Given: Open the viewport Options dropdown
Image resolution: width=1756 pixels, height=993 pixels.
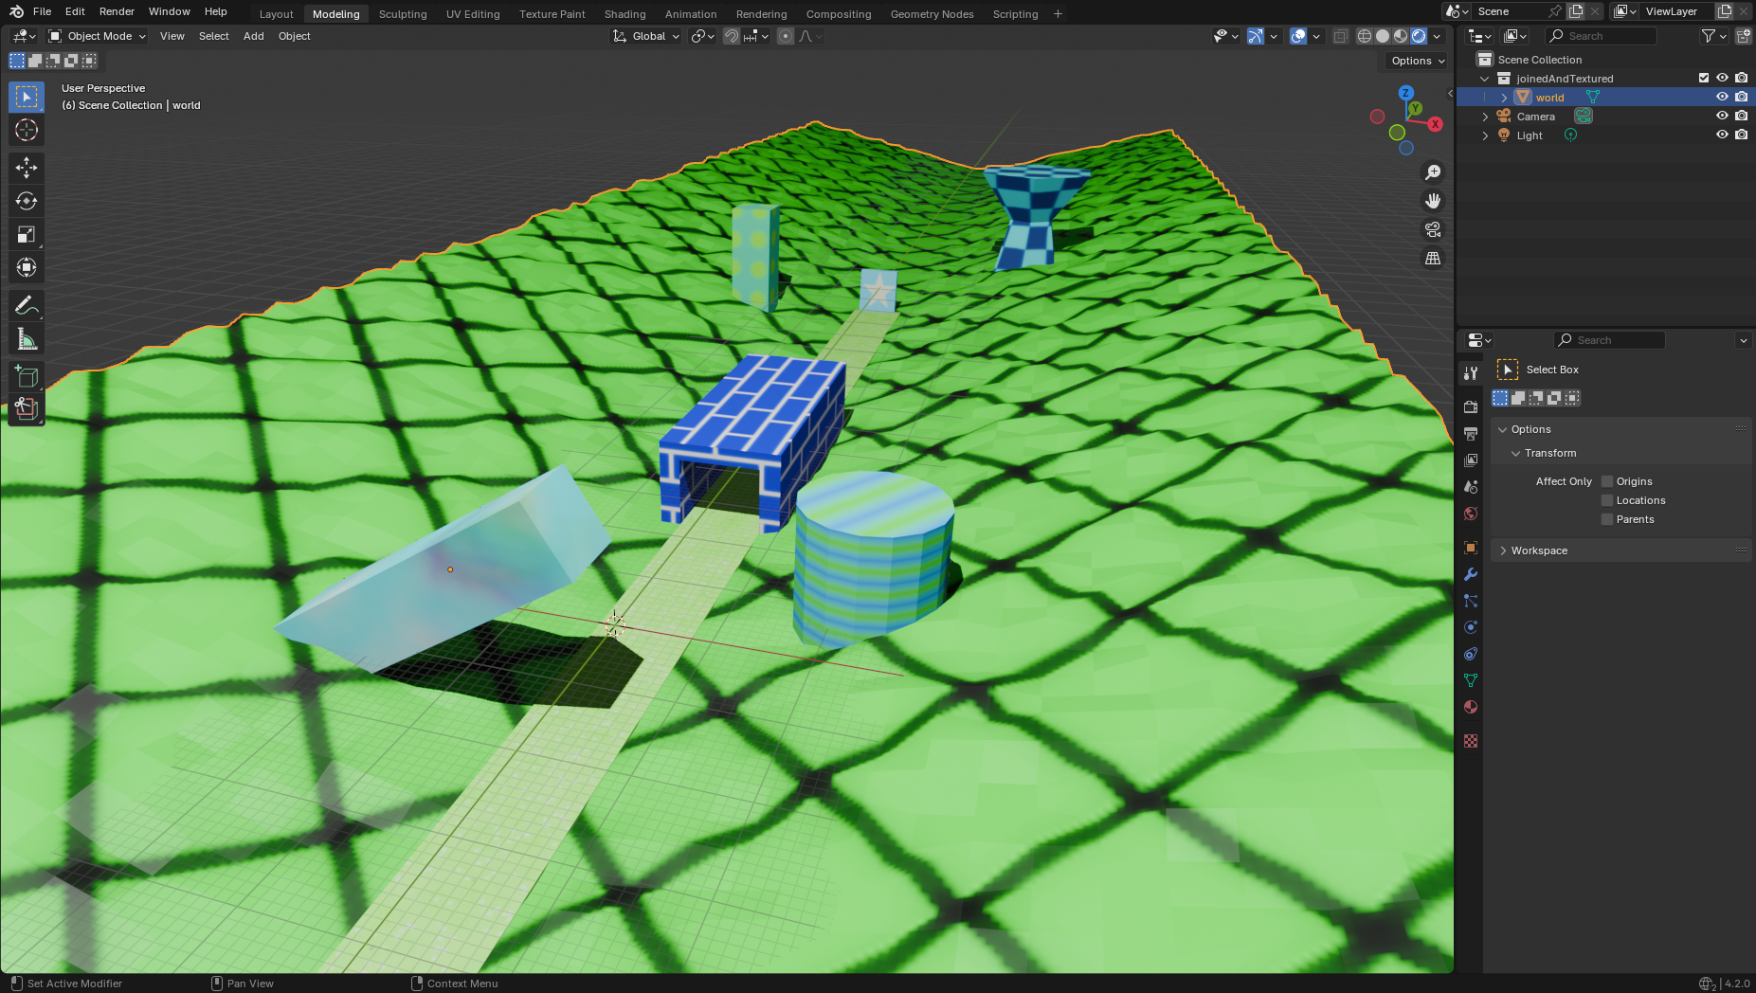Looking at the screenshot, I should point(1418,61).
